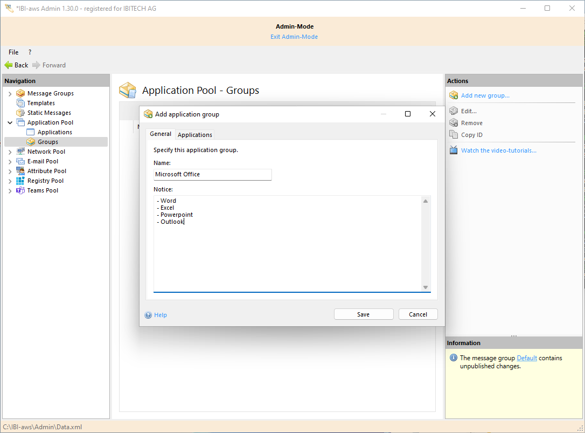Click the Templates icon in navigation tree
585x433 pixels.
(x=20, y=103)
